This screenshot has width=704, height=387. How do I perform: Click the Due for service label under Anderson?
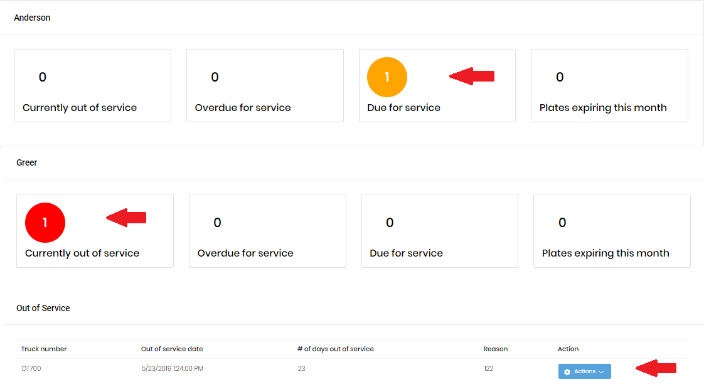pyautogui.click(x=403, y=108)
